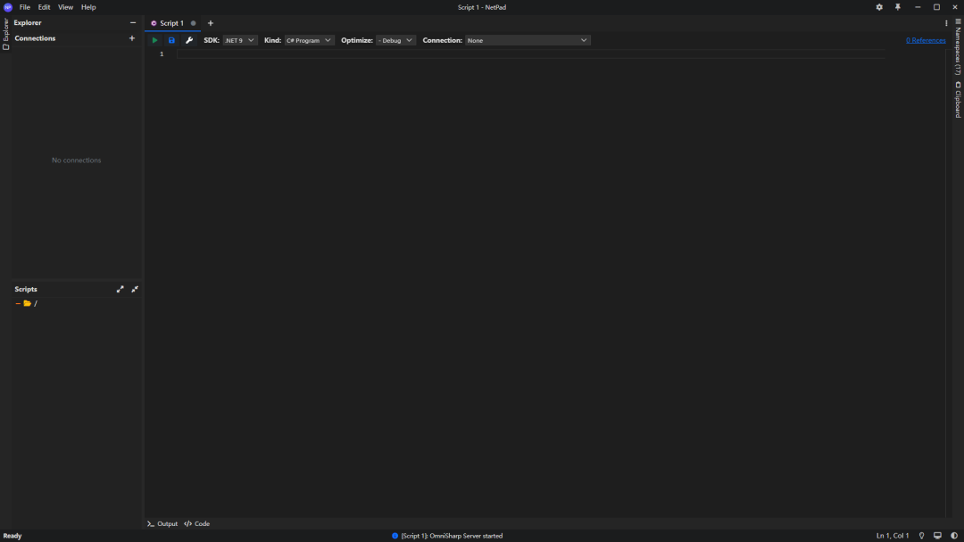Open script properties wrench icon
The image size is (964, 542).
(189, 40)
